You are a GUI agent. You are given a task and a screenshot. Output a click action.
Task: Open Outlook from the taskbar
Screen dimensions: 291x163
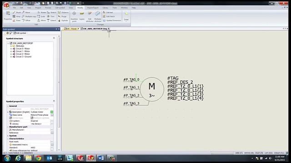tap(49, 158)
